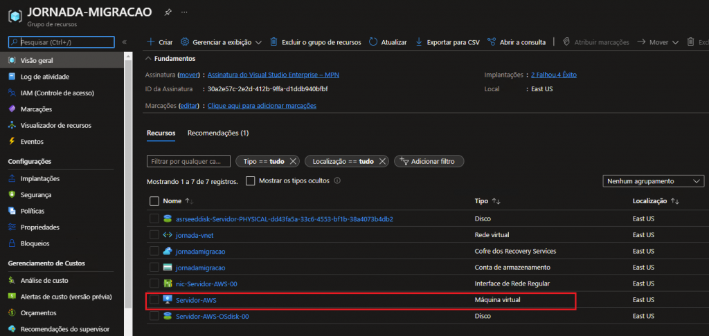This screenshot has height=336, width=709.
Task: Remove the Tipo == tudo filter
Action: [293, 161]
